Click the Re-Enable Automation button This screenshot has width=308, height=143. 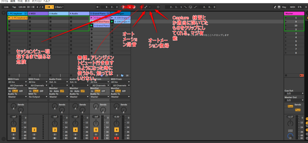[x=150, y=7]
